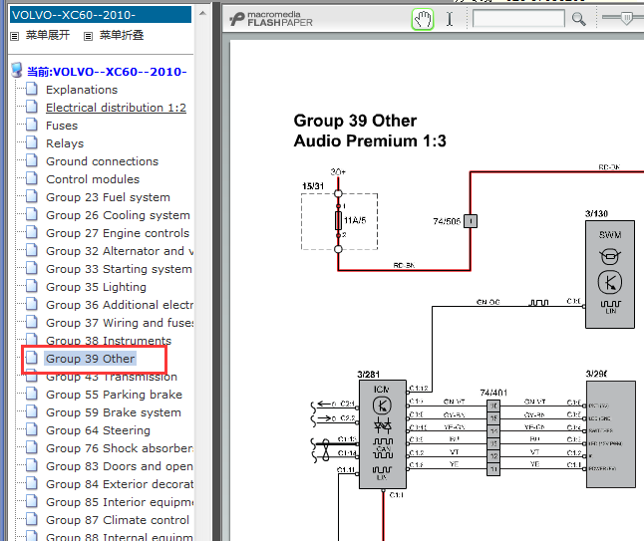Viewport: 644px width, 541px height.
Task: Open Group 59 Brake system
Action: pyautogui.click(x=114, y=412)
